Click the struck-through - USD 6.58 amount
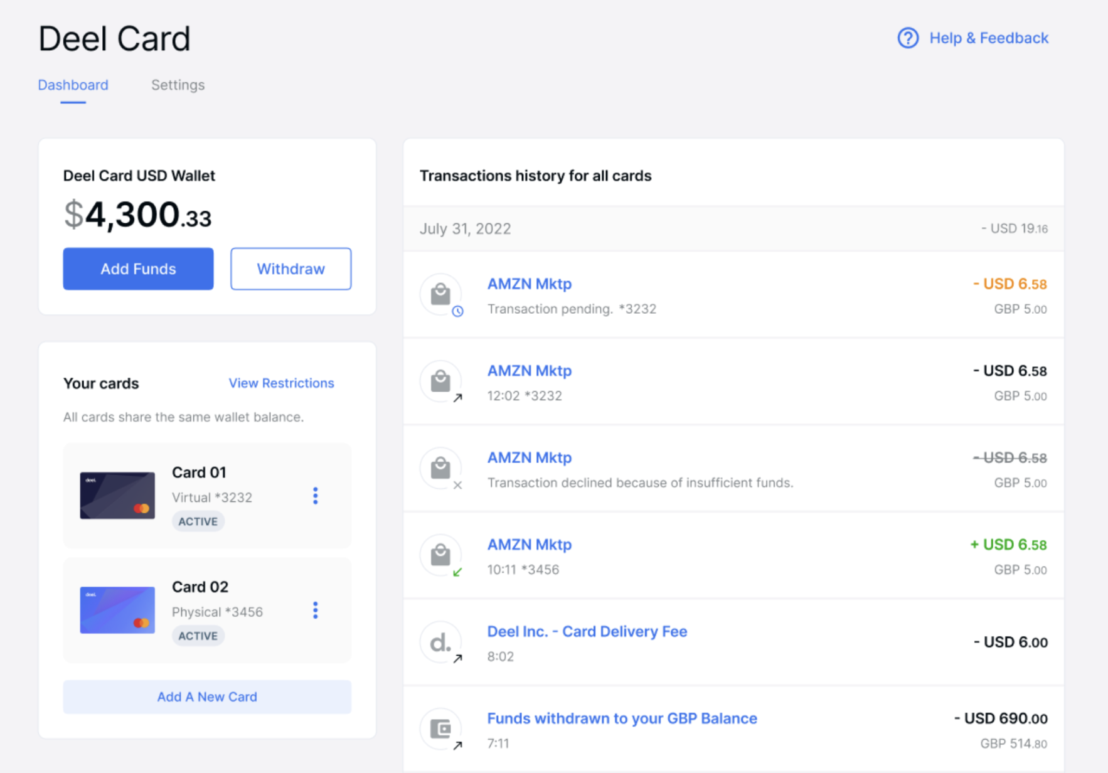Screen dimensions: 1108x773 coord(1009,457)
